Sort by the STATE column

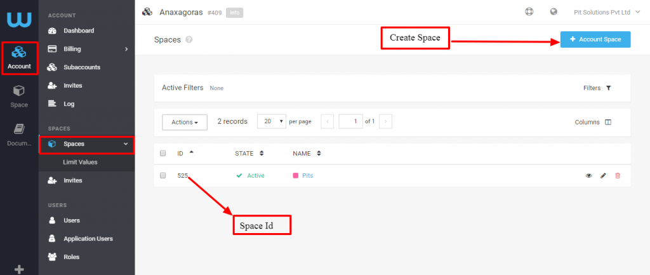coord(249,154)
